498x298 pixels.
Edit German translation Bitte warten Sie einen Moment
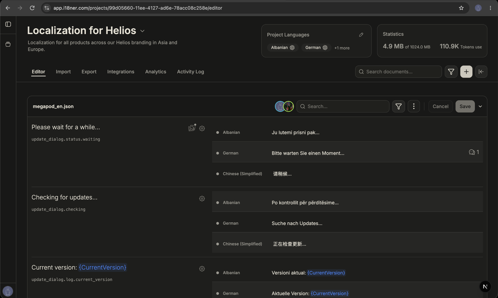tap(308, 153)
